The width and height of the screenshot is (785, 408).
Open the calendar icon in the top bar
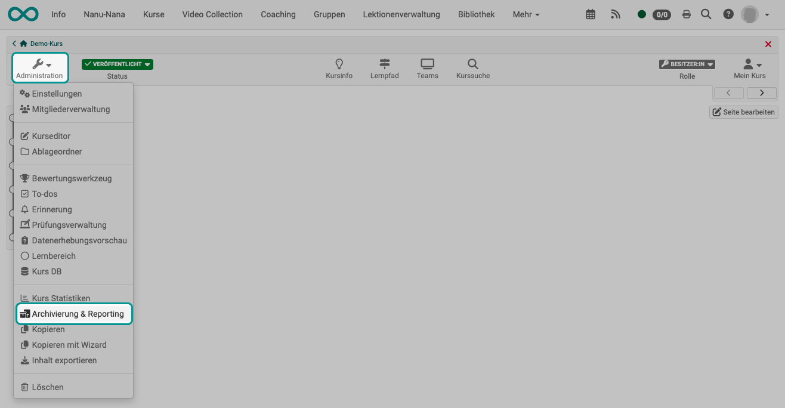[x=590, y=14]
